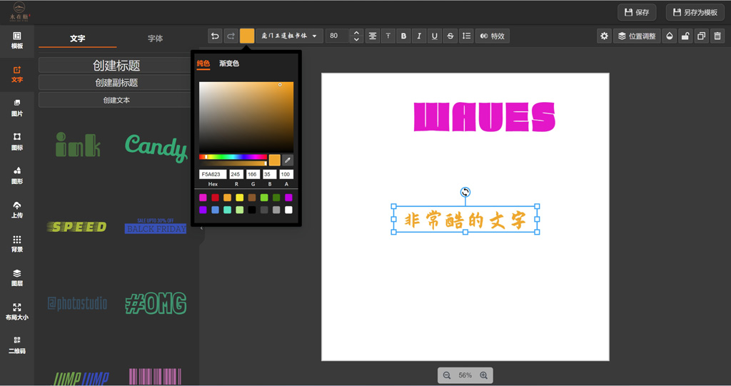This screenshot has height=386, width=731.
Task: Open 图层 layers sidebar panel
Action: [x=17, y=278]
